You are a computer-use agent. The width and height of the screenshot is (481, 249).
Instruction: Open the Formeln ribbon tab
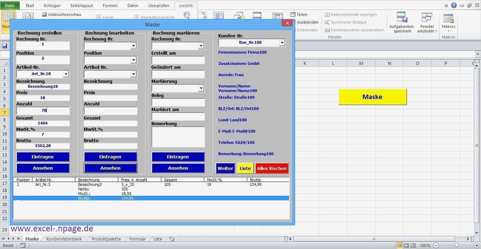[110, 5]
